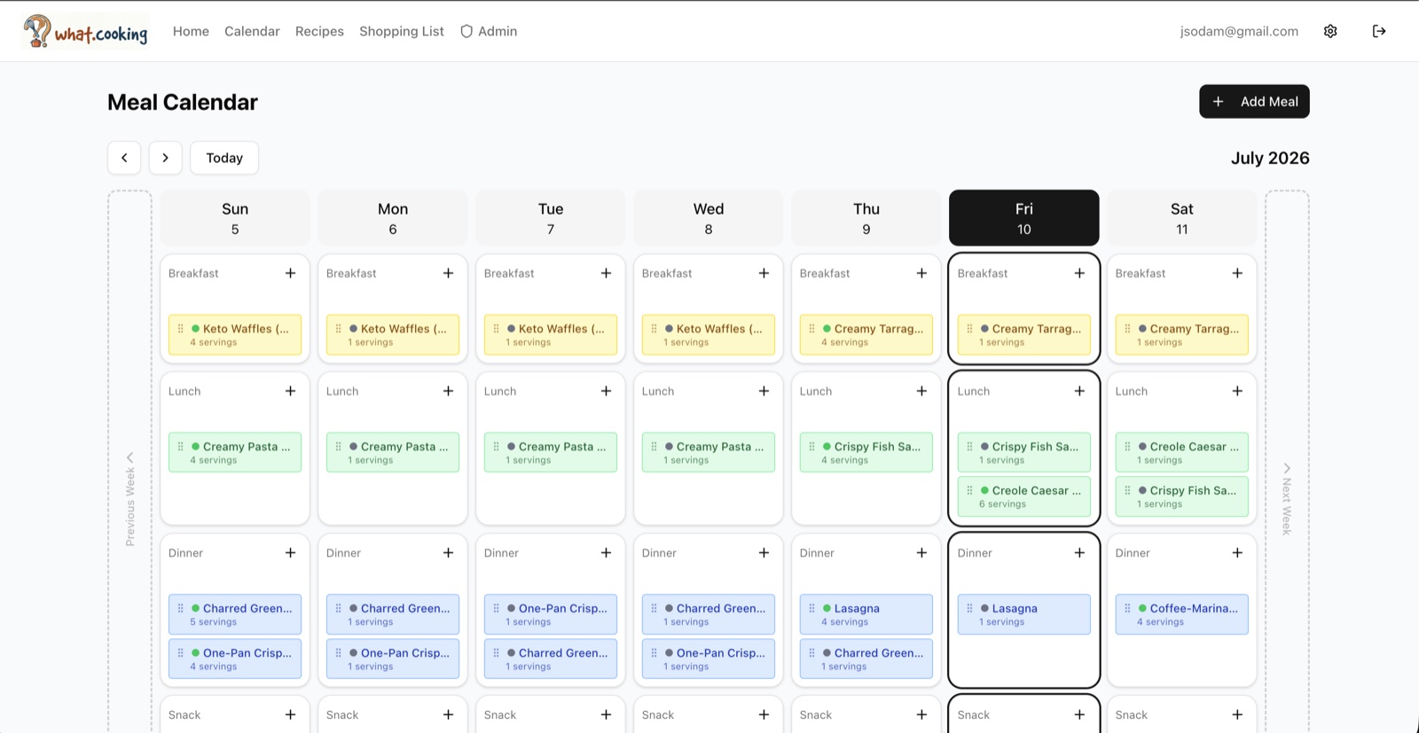Open the settings gear icon
This screenshot has height=733, width=1419.
click(x=1330, y=31)
